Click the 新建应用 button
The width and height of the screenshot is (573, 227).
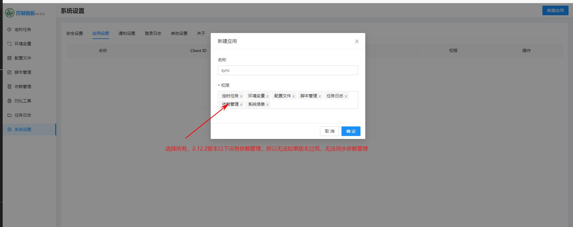(555, 10)
